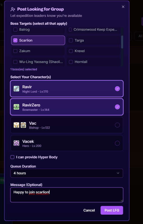
Task: Click the boss targets list scrollbar
Action: point(122,42)
